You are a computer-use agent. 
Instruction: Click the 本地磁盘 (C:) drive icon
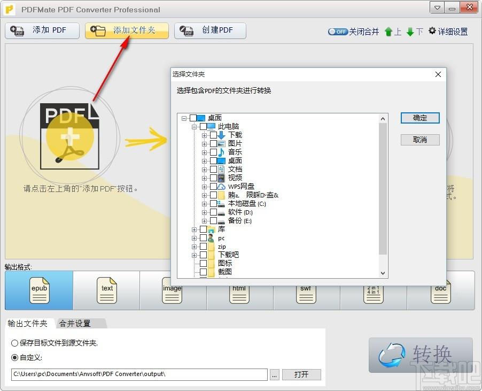click(x=221, y=204)
